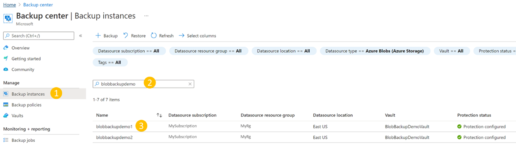The width and height of the screenshot is (516, 144).
Task: Select Backup jobs under Monitoring
Action: click(23, 140)
